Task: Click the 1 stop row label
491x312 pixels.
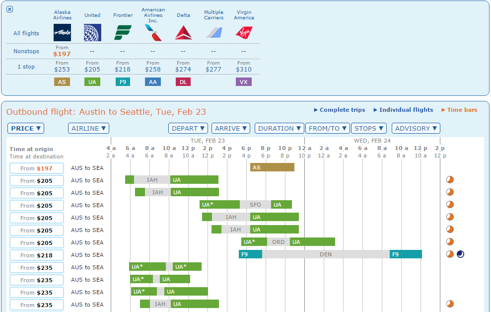Action: pos(26,67)
